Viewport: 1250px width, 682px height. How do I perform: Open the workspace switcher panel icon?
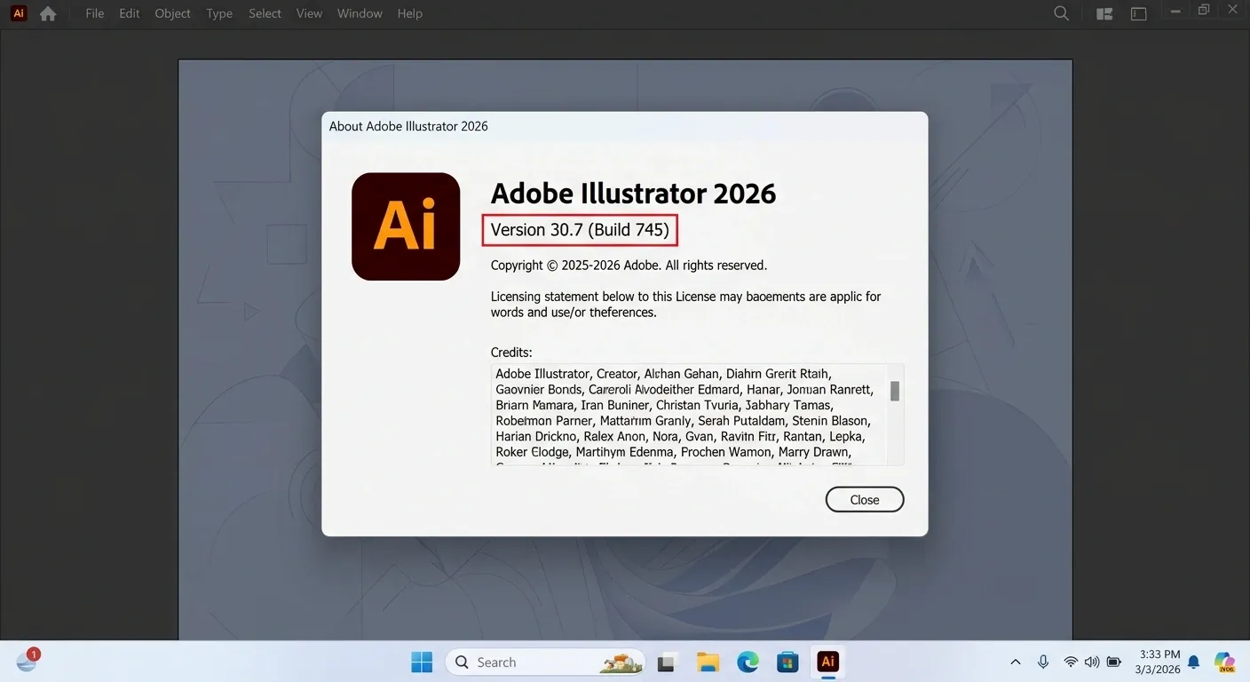(1139, 13)
